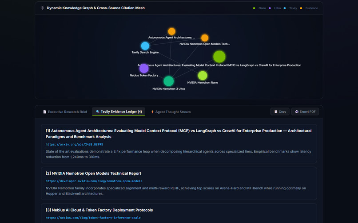The height and width of the screenshot is (223, 358).
Task: Open the arxiv.org/abs/2408.08998 link
Action: pyautogui.click(x=74, y=144)
